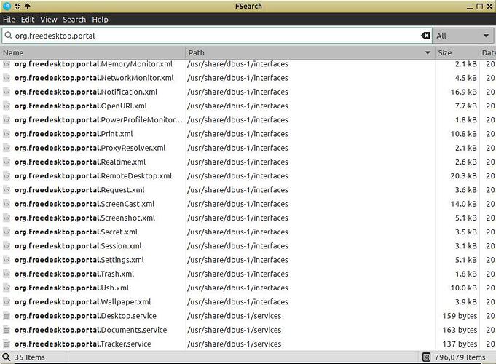Click the Desktop.service file icon
This screenshot has width=496, height=364.
(x=7, y=316)
